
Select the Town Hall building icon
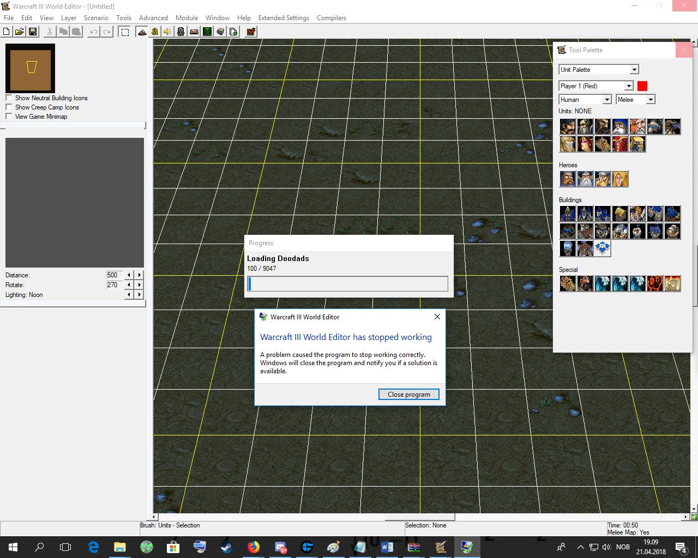(x=568, y=214)
